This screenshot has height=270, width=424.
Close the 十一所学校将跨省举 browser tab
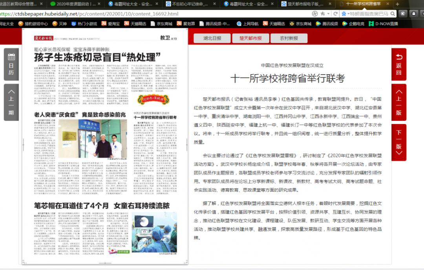coord(388,4)
